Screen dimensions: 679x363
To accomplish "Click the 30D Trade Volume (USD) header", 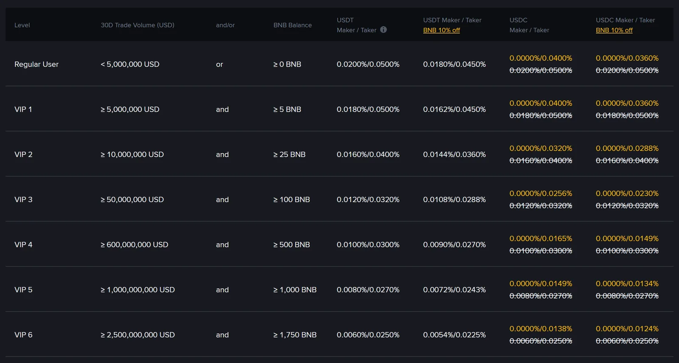I will tap(137, 25).
